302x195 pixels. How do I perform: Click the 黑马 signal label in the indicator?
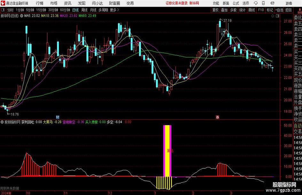[x=170, y=151]
